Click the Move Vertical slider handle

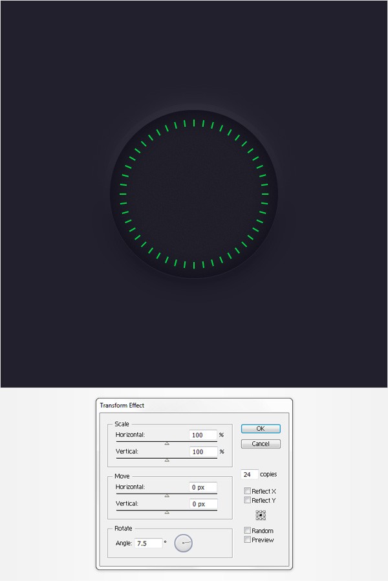pyautogui.click(x=167, y=512)
